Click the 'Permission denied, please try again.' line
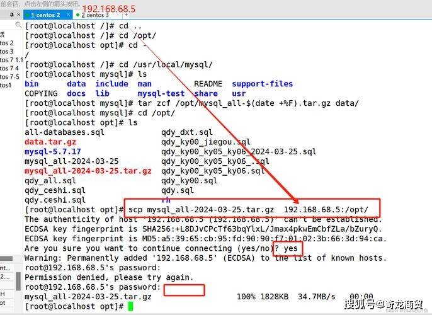Image resolution: width=432 pixels, height=315 pixels. 109,278
